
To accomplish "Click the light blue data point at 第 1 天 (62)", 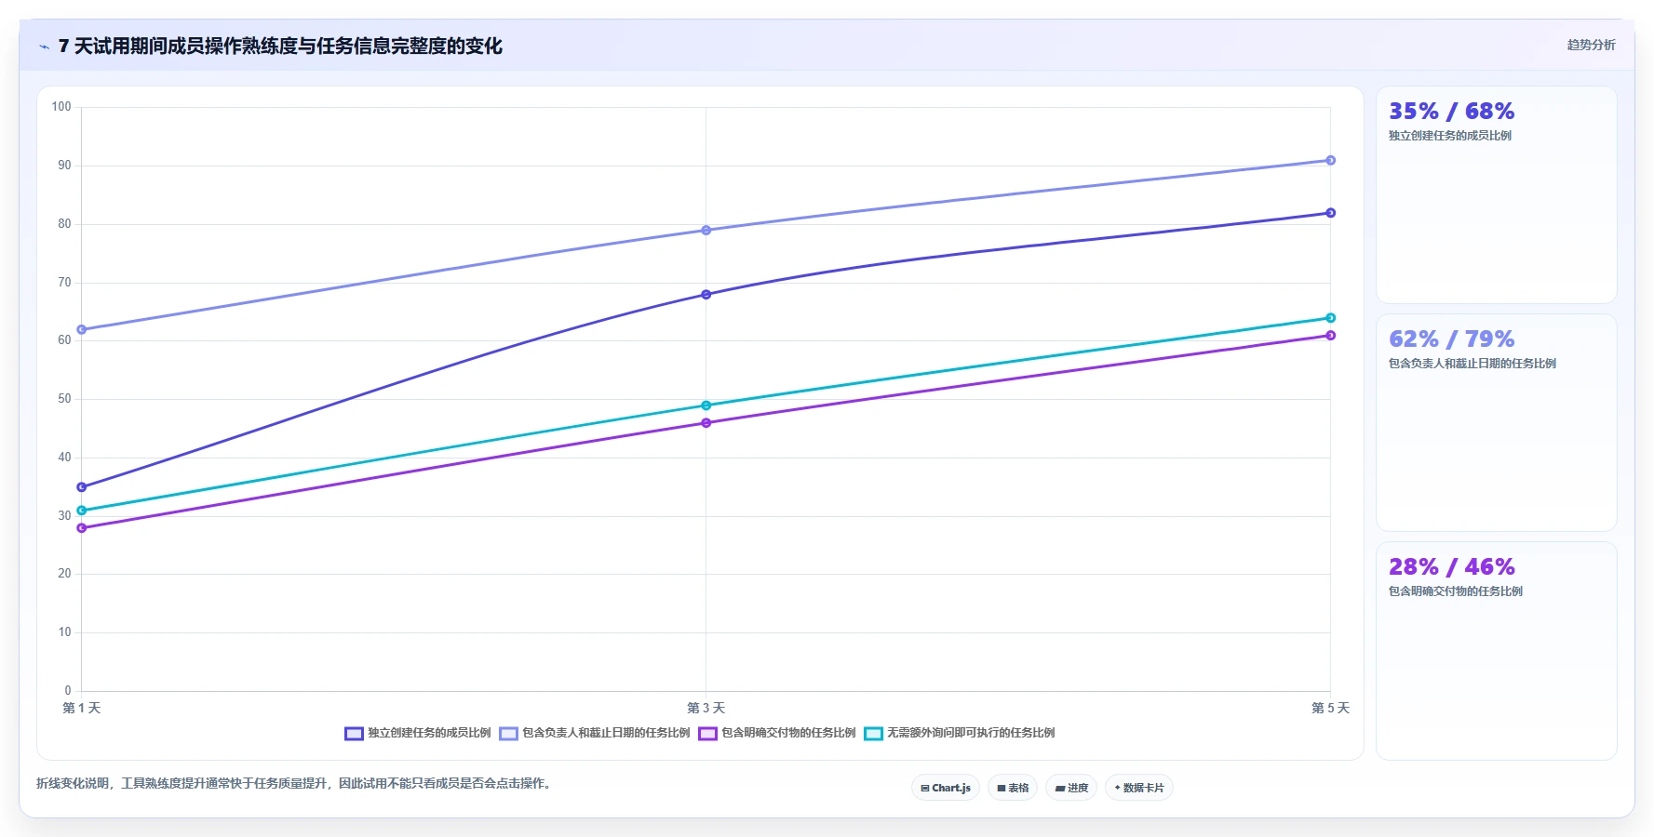I will click(x=81, y=329).
